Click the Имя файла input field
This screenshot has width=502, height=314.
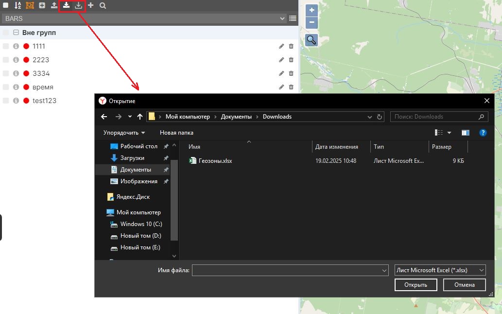pyautogui.click(x=287, y=270)
